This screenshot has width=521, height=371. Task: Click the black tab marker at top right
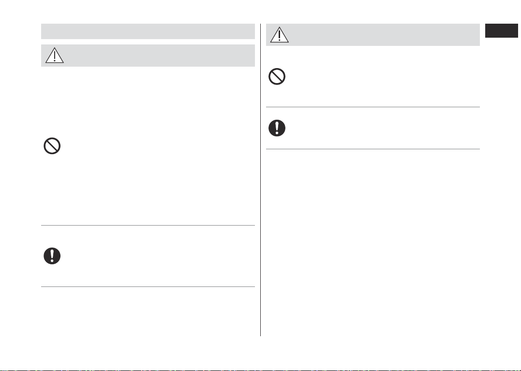tap(501, 30)
